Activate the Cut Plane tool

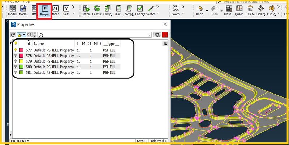(272, 10)
